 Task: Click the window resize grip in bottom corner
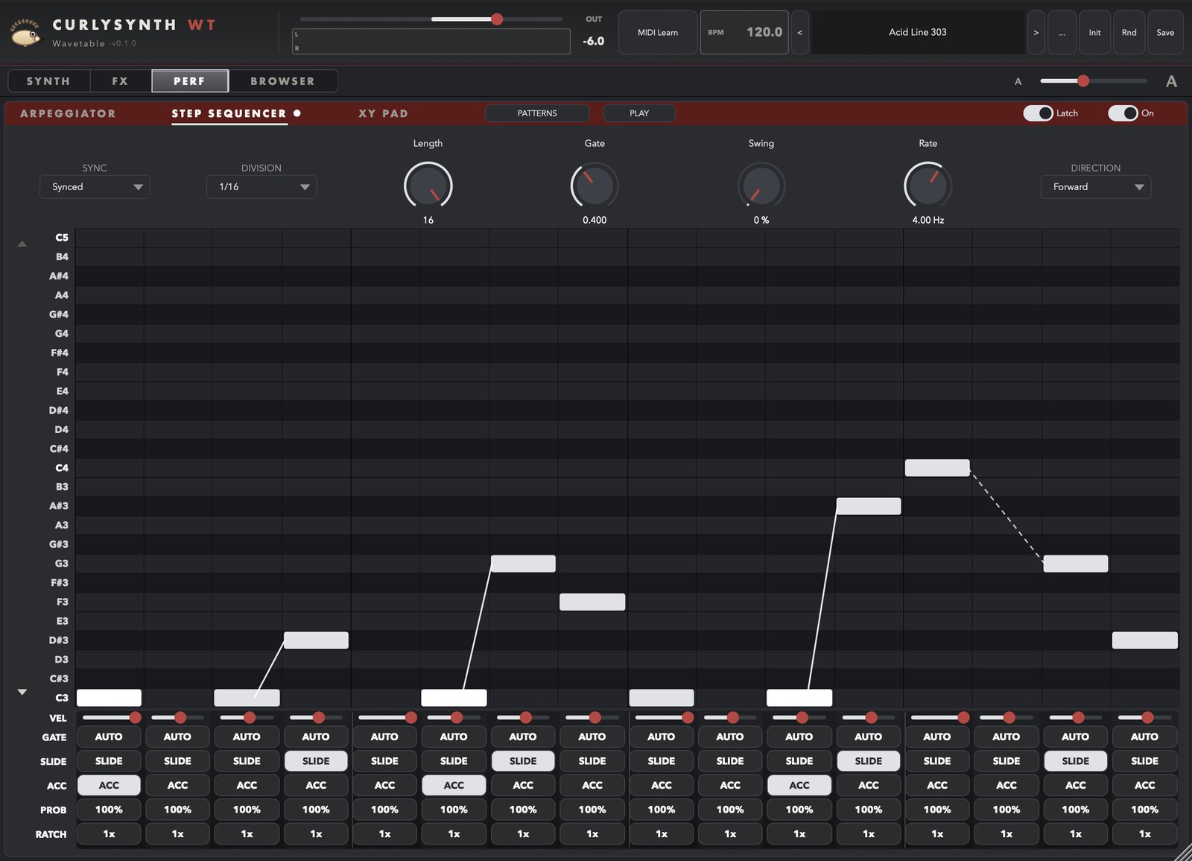click(x=1183, y=852)
